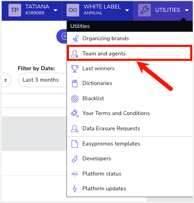Screen dimensions: 194x203
Task: Click the stamp icon beside Organizing brands
Action: 75,38
